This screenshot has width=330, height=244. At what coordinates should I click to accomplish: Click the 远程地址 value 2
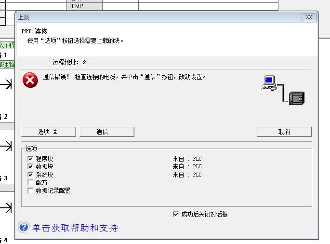click(x=84, y=63)
